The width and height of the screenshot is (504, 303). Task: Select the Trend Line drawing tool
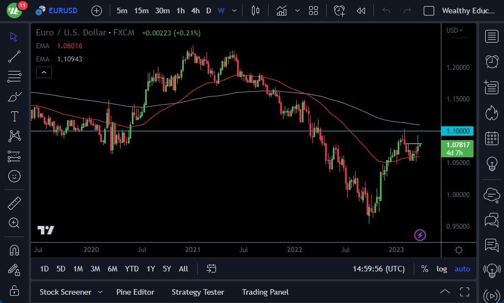14,56
